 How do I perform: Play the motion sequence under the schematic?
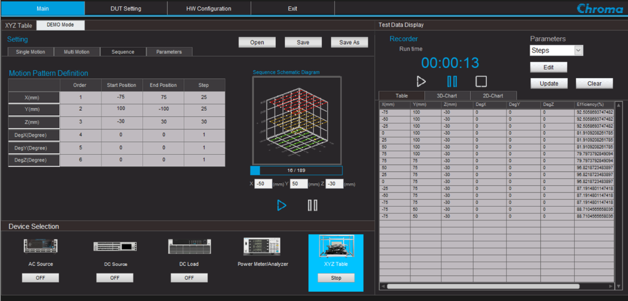pyautogui.click(x=281, y=205)
